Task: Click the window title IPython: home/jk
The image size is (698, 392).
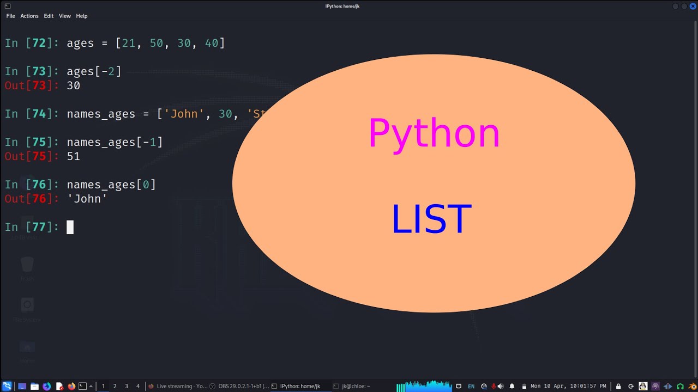Action: point(342,6)
